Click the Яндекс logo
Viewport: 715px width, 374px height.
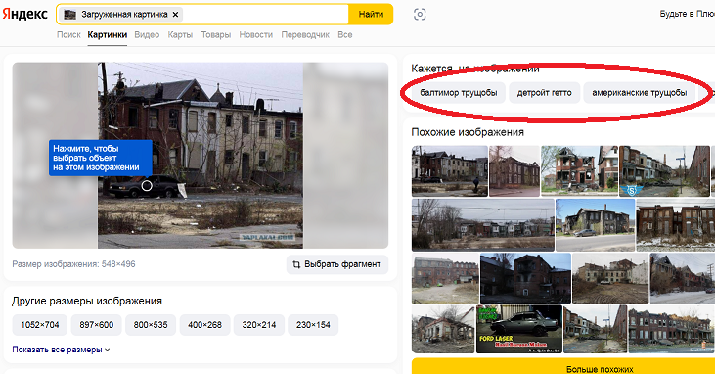tap(24, 14)
